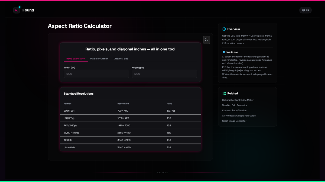The height and width of the screenshot is (182, 325).
Task: Open the Bead Art Grid Generator link
Action: (x=235, y=105)
